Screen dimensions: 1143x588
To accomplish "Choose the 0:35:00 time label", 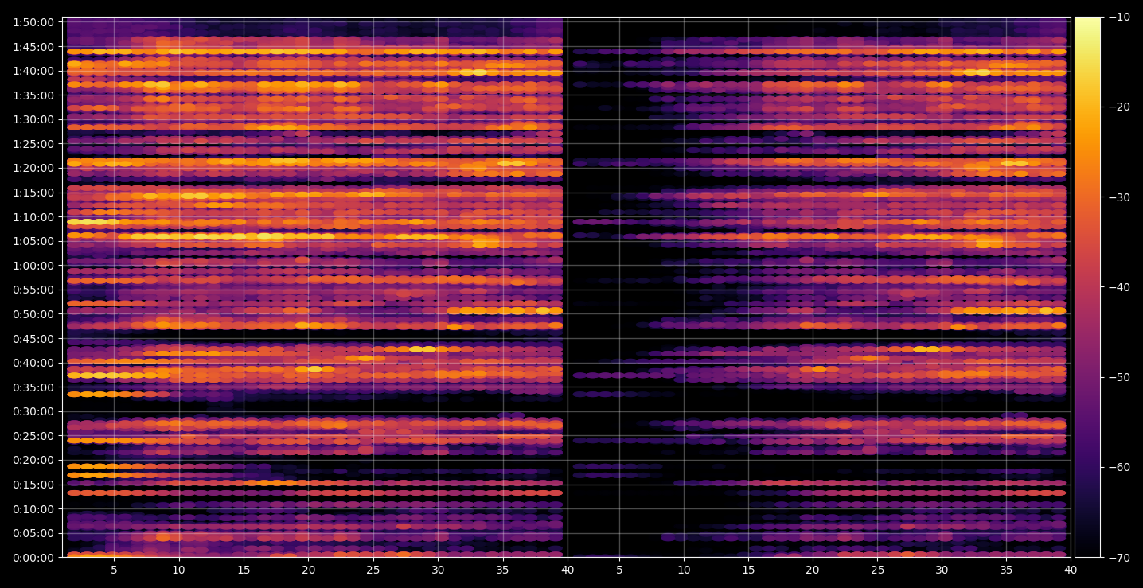I will (33, 387).
